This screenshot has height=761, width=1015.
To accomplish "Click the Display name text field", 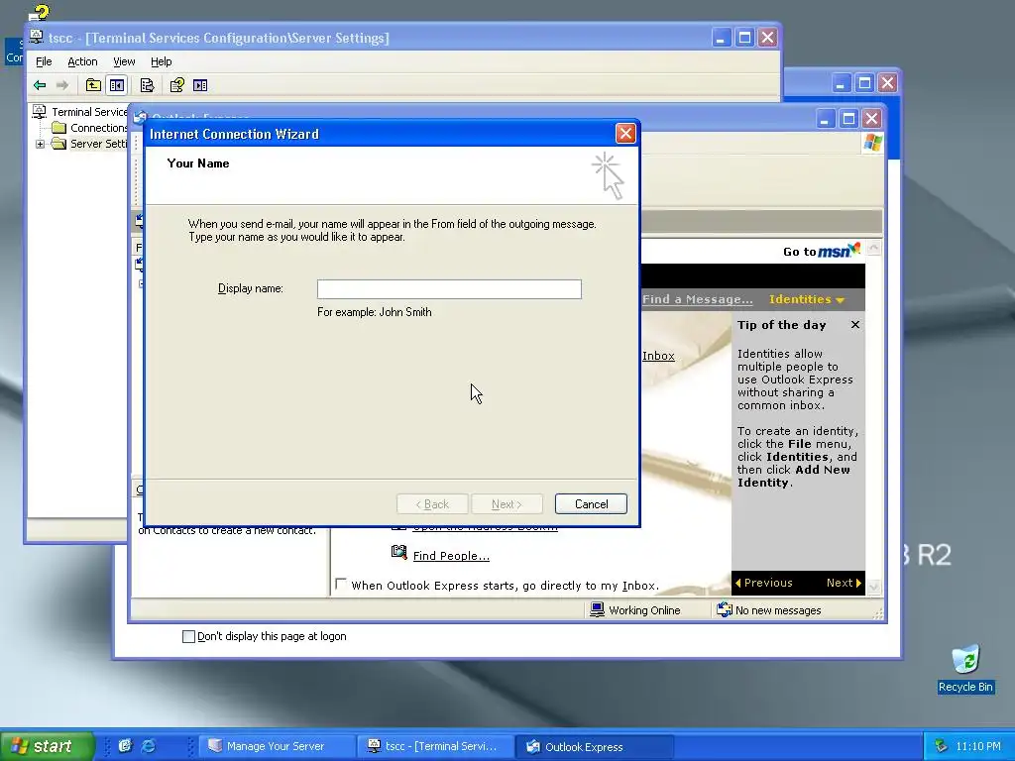I will 449,289.
